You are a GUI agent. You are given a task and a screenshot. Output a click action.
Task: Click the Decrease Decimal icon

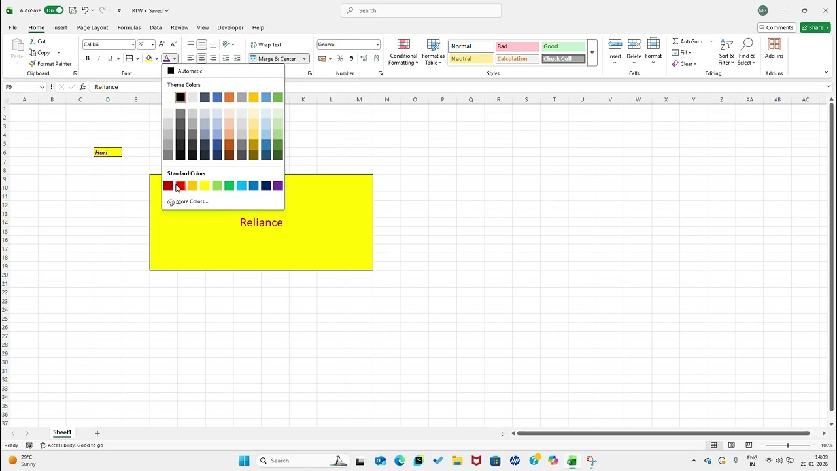tap(375, 58)
